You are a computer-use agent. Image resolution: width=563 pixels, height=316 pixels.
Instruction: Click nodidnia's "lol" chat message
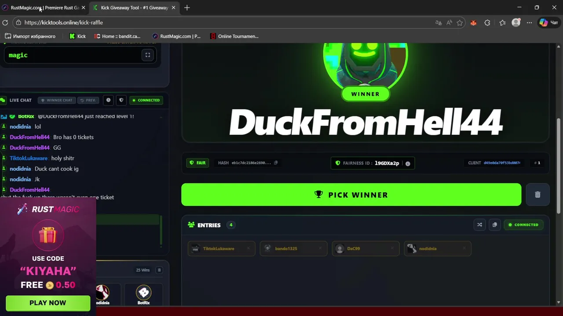(x=37, y=126)
